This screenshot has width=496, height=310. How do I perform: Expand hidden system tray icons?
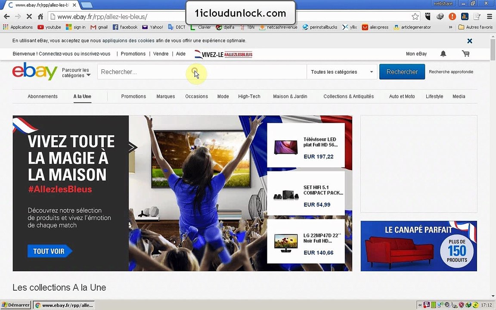[x=420, y=305]
